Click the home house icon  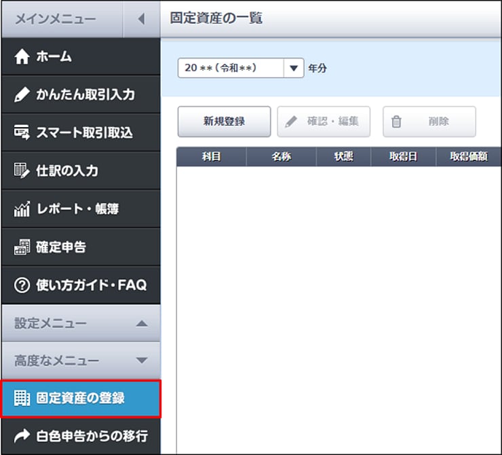coord(22,57)
